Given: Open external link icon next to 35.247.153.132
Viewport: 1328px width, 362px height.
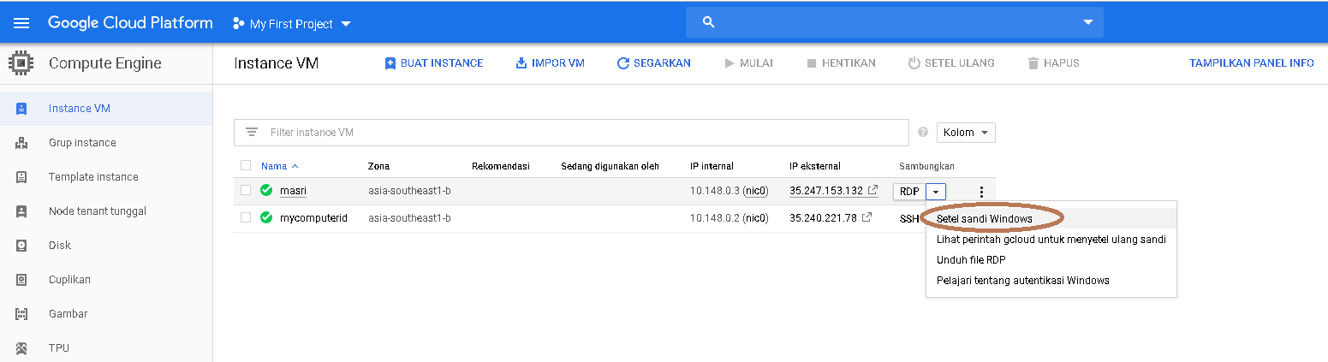Looking at the screenshot, I should point(872,190).
